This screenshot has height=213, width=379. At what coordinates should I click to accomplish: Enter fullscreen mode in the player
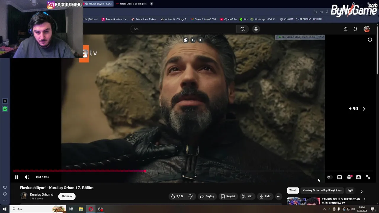(x=368, y=177)
